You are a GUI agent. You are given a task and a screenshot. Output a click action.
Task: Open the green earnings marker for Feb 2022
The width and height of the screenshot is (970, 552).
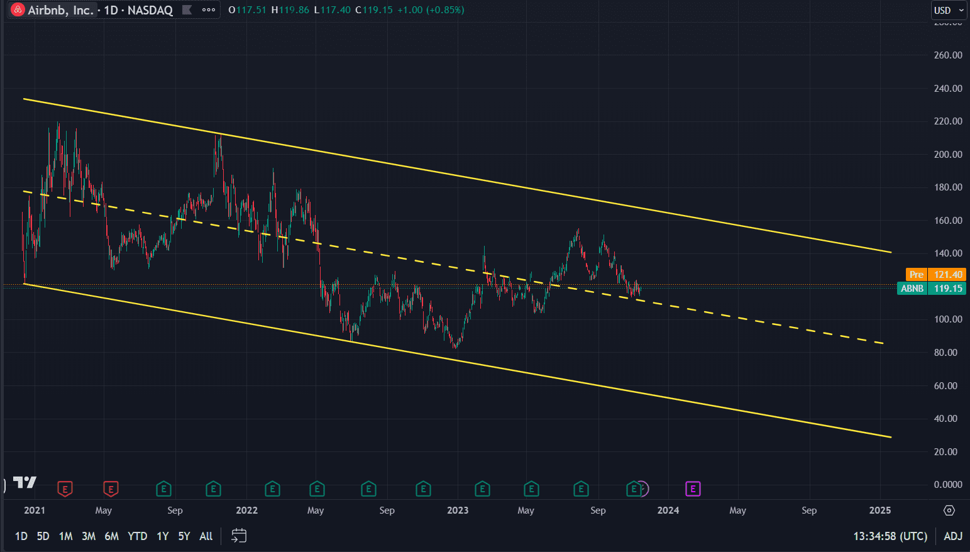[272, 489]
